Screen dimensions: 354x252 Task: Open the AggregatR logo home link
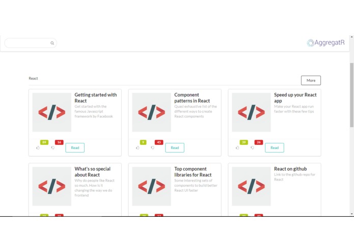pyautogui.click(x=325, y=42)
